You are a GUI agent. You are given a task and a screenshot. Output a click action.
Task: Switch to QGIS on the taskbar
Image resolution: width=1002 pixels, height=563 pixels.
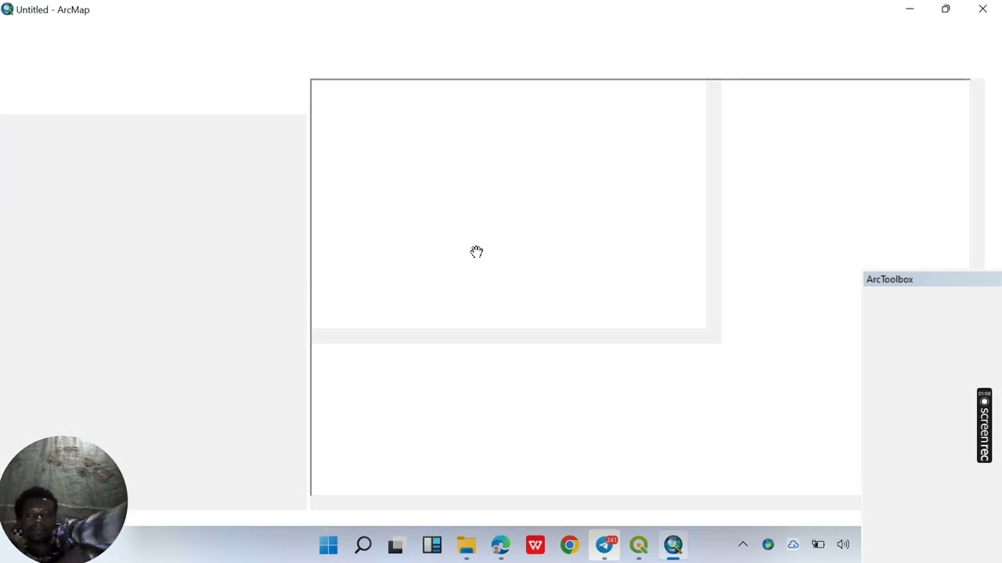click(639, 545)
